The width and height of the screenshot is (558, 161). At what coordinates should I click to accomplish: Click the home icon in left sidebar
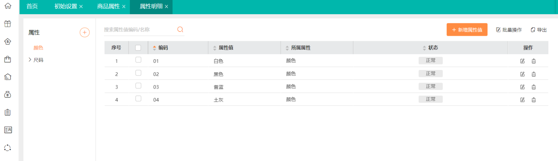7,6
